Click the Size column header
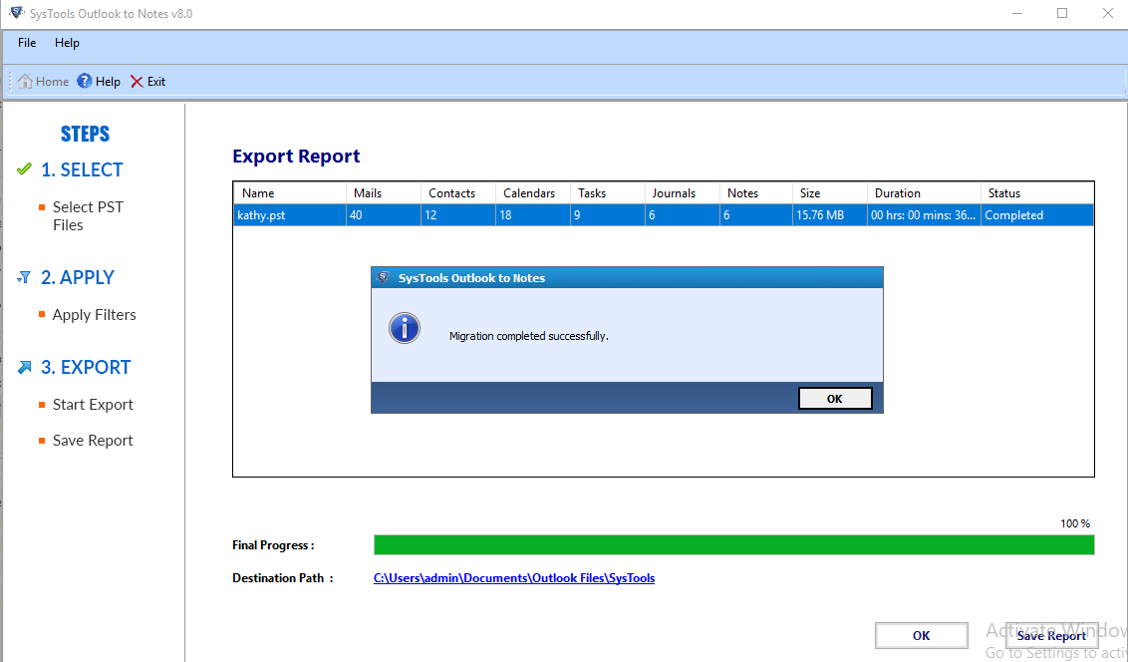 (830, 192)
